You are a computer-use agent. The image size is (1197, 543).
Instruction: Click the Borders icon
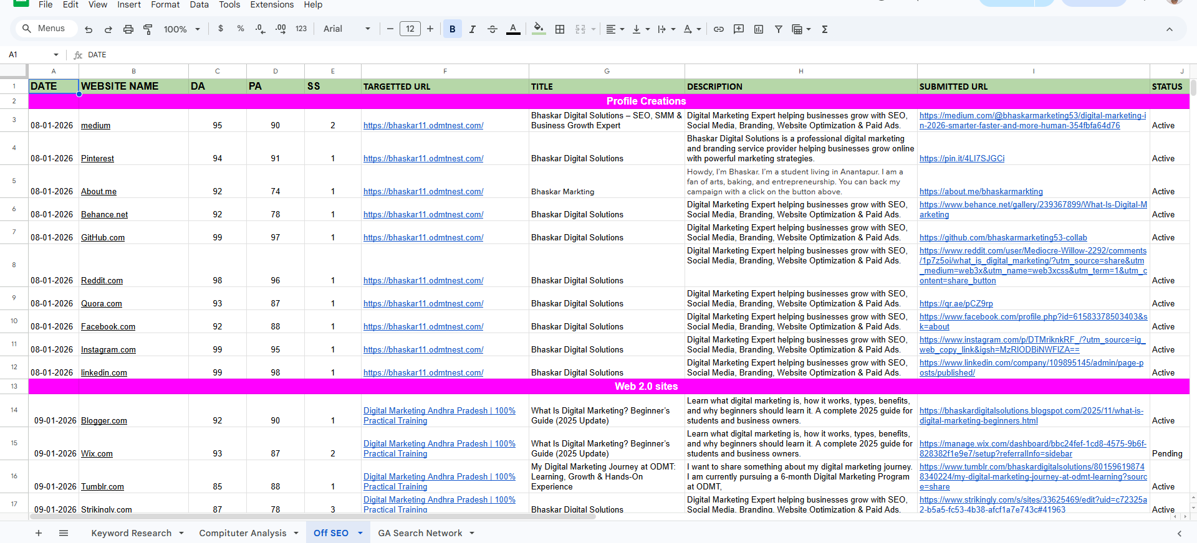click(x=560, y=29)
